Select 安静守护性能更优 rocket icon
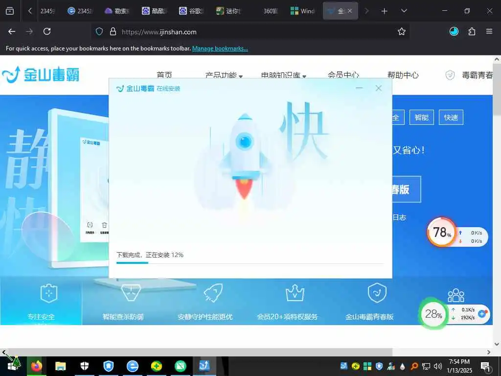This screenshot has height=376, width=501. tap(213, 293)
